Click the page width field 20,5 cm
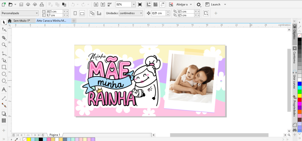Screen dimensions: 302x141 pos(54,12)
